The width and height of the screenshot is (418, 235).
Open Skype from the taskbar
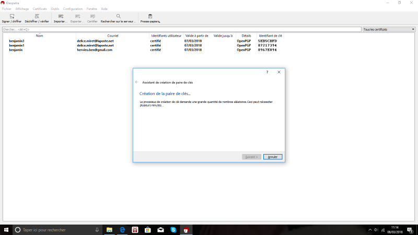click(x=173, y=230)
